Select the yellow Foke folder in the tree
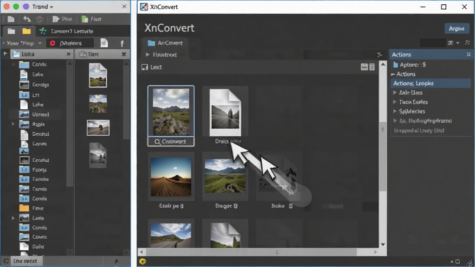475x267 pixels. point(31,208)
